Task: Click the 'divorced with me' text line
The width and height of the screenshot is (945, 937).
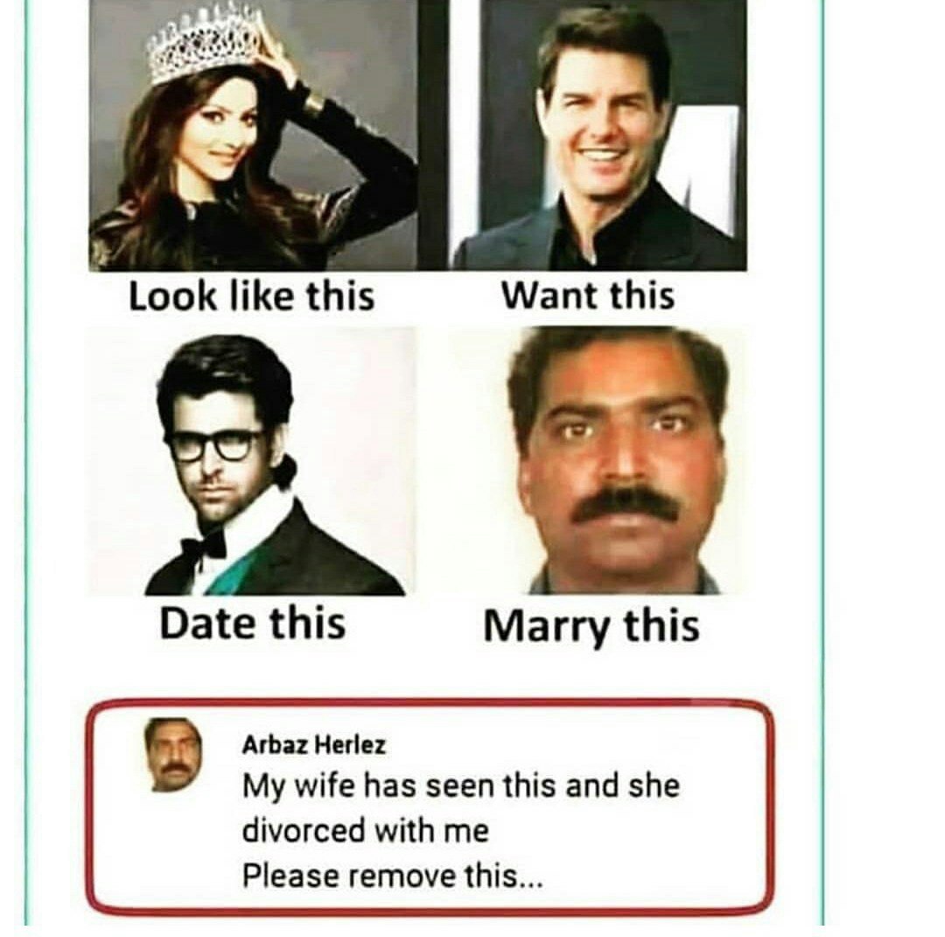Action: [x=365, y=830]
